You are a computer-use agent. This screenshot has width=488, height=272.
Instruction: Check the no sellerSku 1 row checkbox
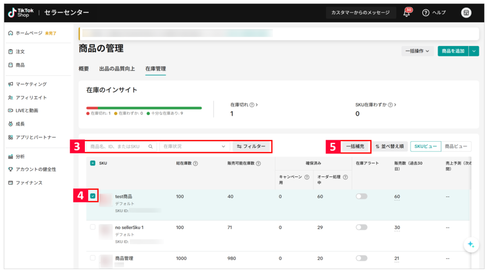click(93, 227)
